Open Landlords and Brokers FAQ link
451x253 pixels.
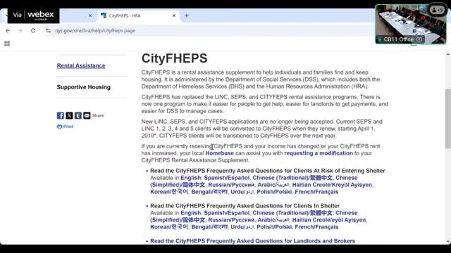click(252, 241)
